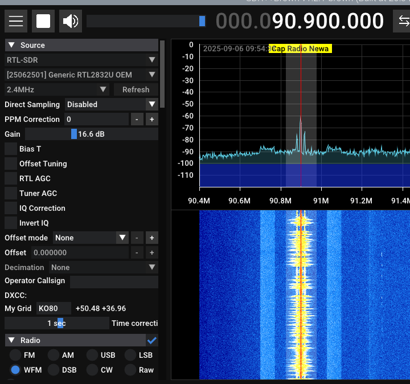410x384 pixels.
Task: Toggle the IQ Correction checkbox
Action: point(10,208)
